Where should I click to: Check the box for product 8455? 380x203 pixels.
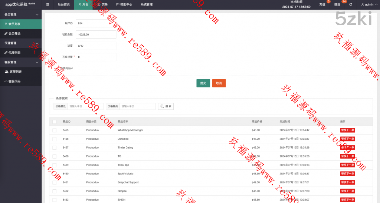pos(55,130)
